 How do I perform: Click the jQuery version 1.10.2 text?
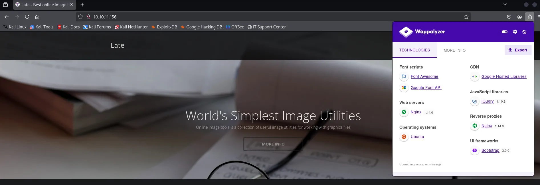(501, 101)
